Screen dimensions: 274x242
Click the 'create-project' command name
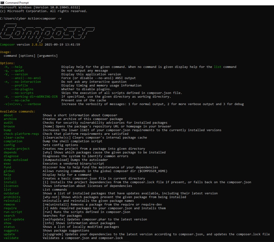coord(17,149)
